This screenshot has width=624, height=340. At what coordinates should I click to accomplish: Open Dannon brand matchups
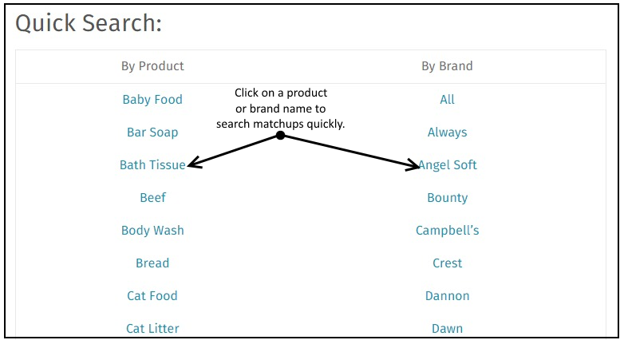click(x=448, y=295)
